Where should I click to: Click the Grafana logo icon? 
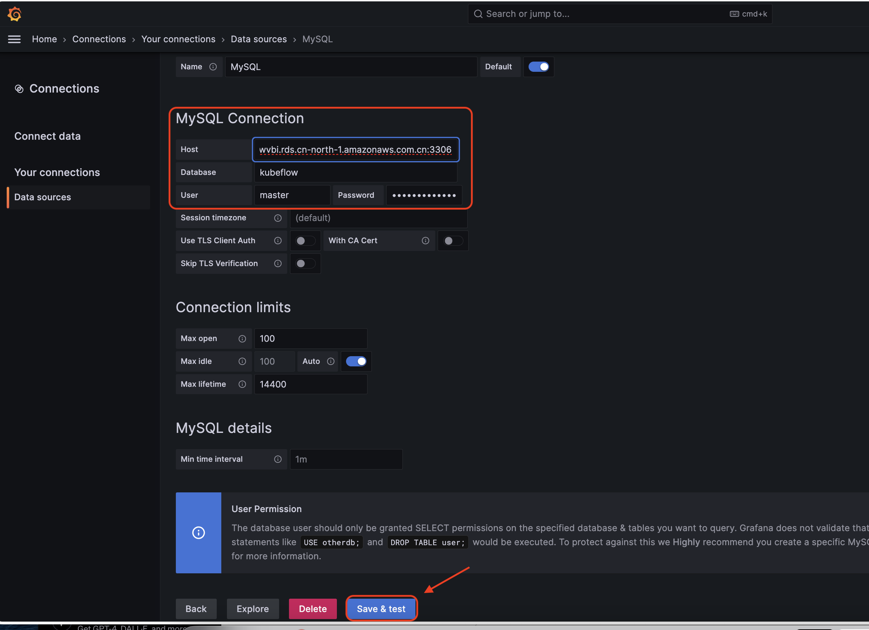click(14, 14)
